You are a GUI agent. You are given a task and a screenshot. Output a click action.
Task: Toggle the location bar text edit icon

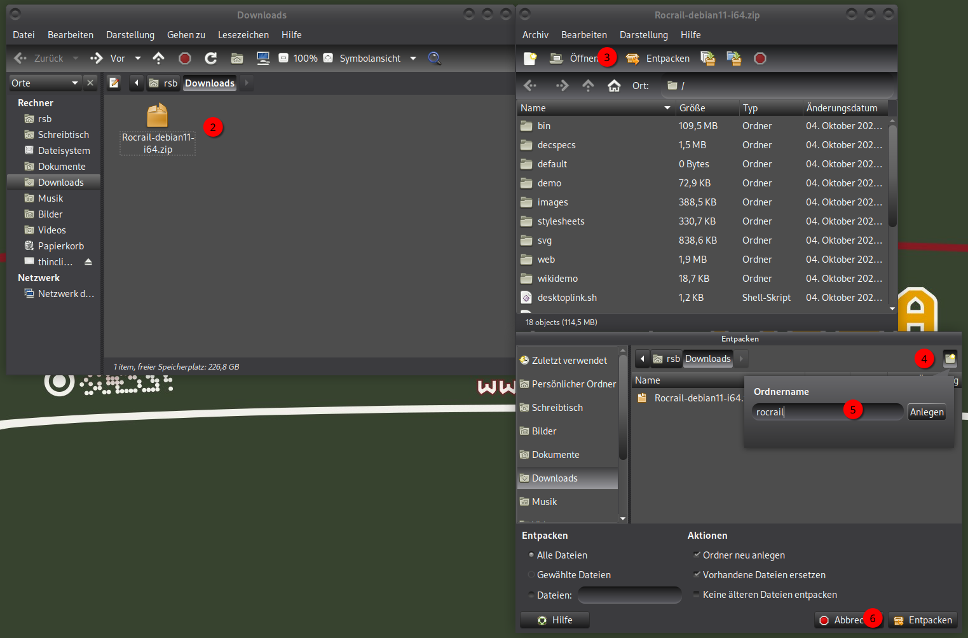click(x=114, y=83)
